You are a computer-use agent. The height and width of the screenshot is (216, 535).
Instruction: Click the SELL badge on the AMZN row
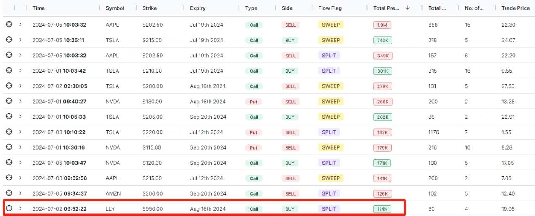coord(291,193)
